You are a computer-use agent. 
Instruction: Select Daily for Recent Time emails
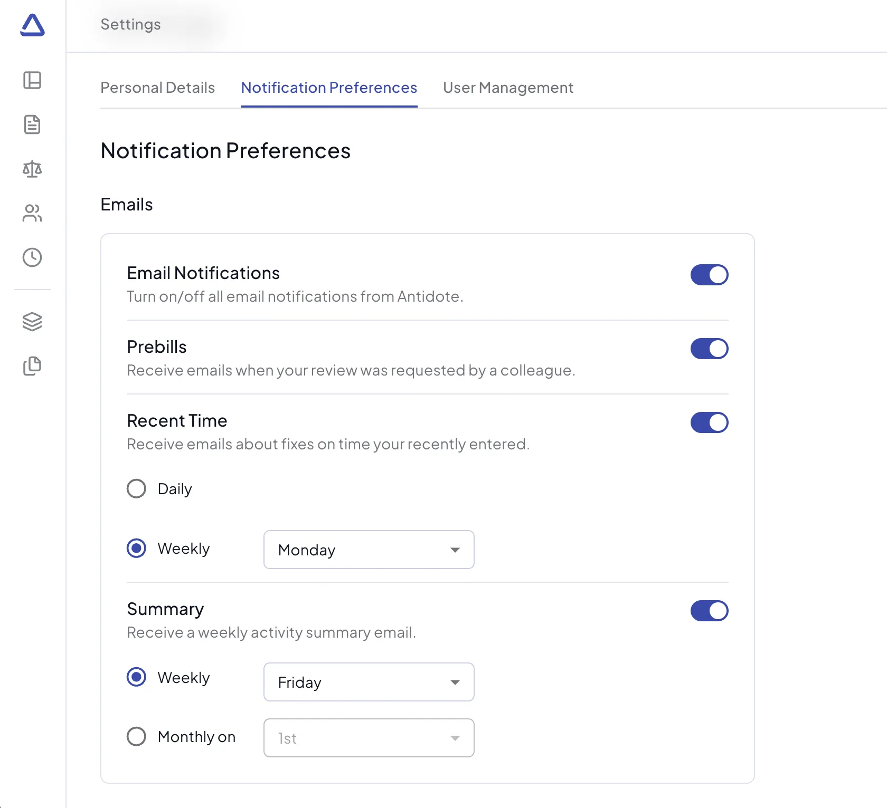click(x=136, y=488)
